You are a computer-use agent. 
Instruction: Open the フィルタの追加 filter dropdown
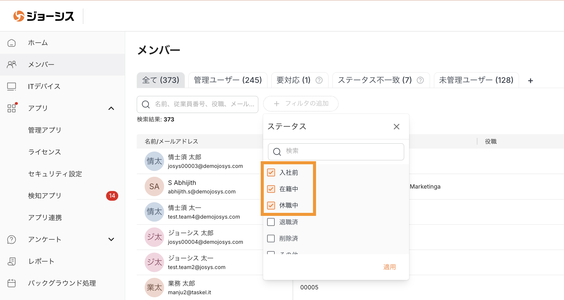tap(301, 104)
